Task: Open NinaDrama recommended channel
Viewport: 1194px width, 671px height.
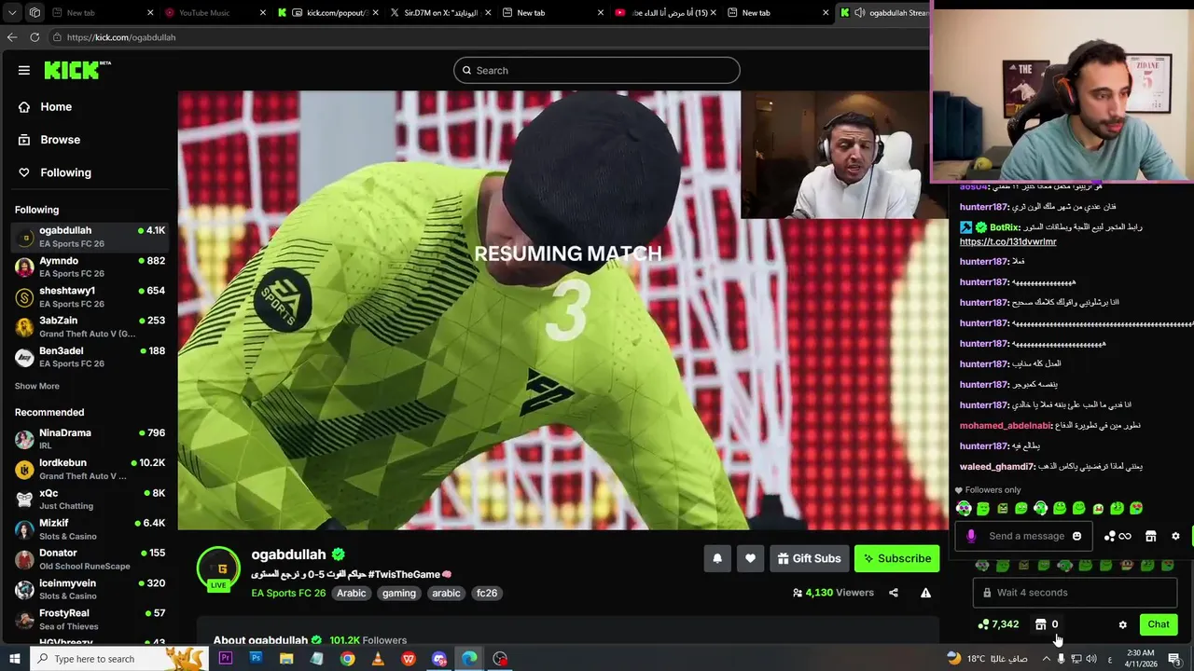Action: [90, 439]
